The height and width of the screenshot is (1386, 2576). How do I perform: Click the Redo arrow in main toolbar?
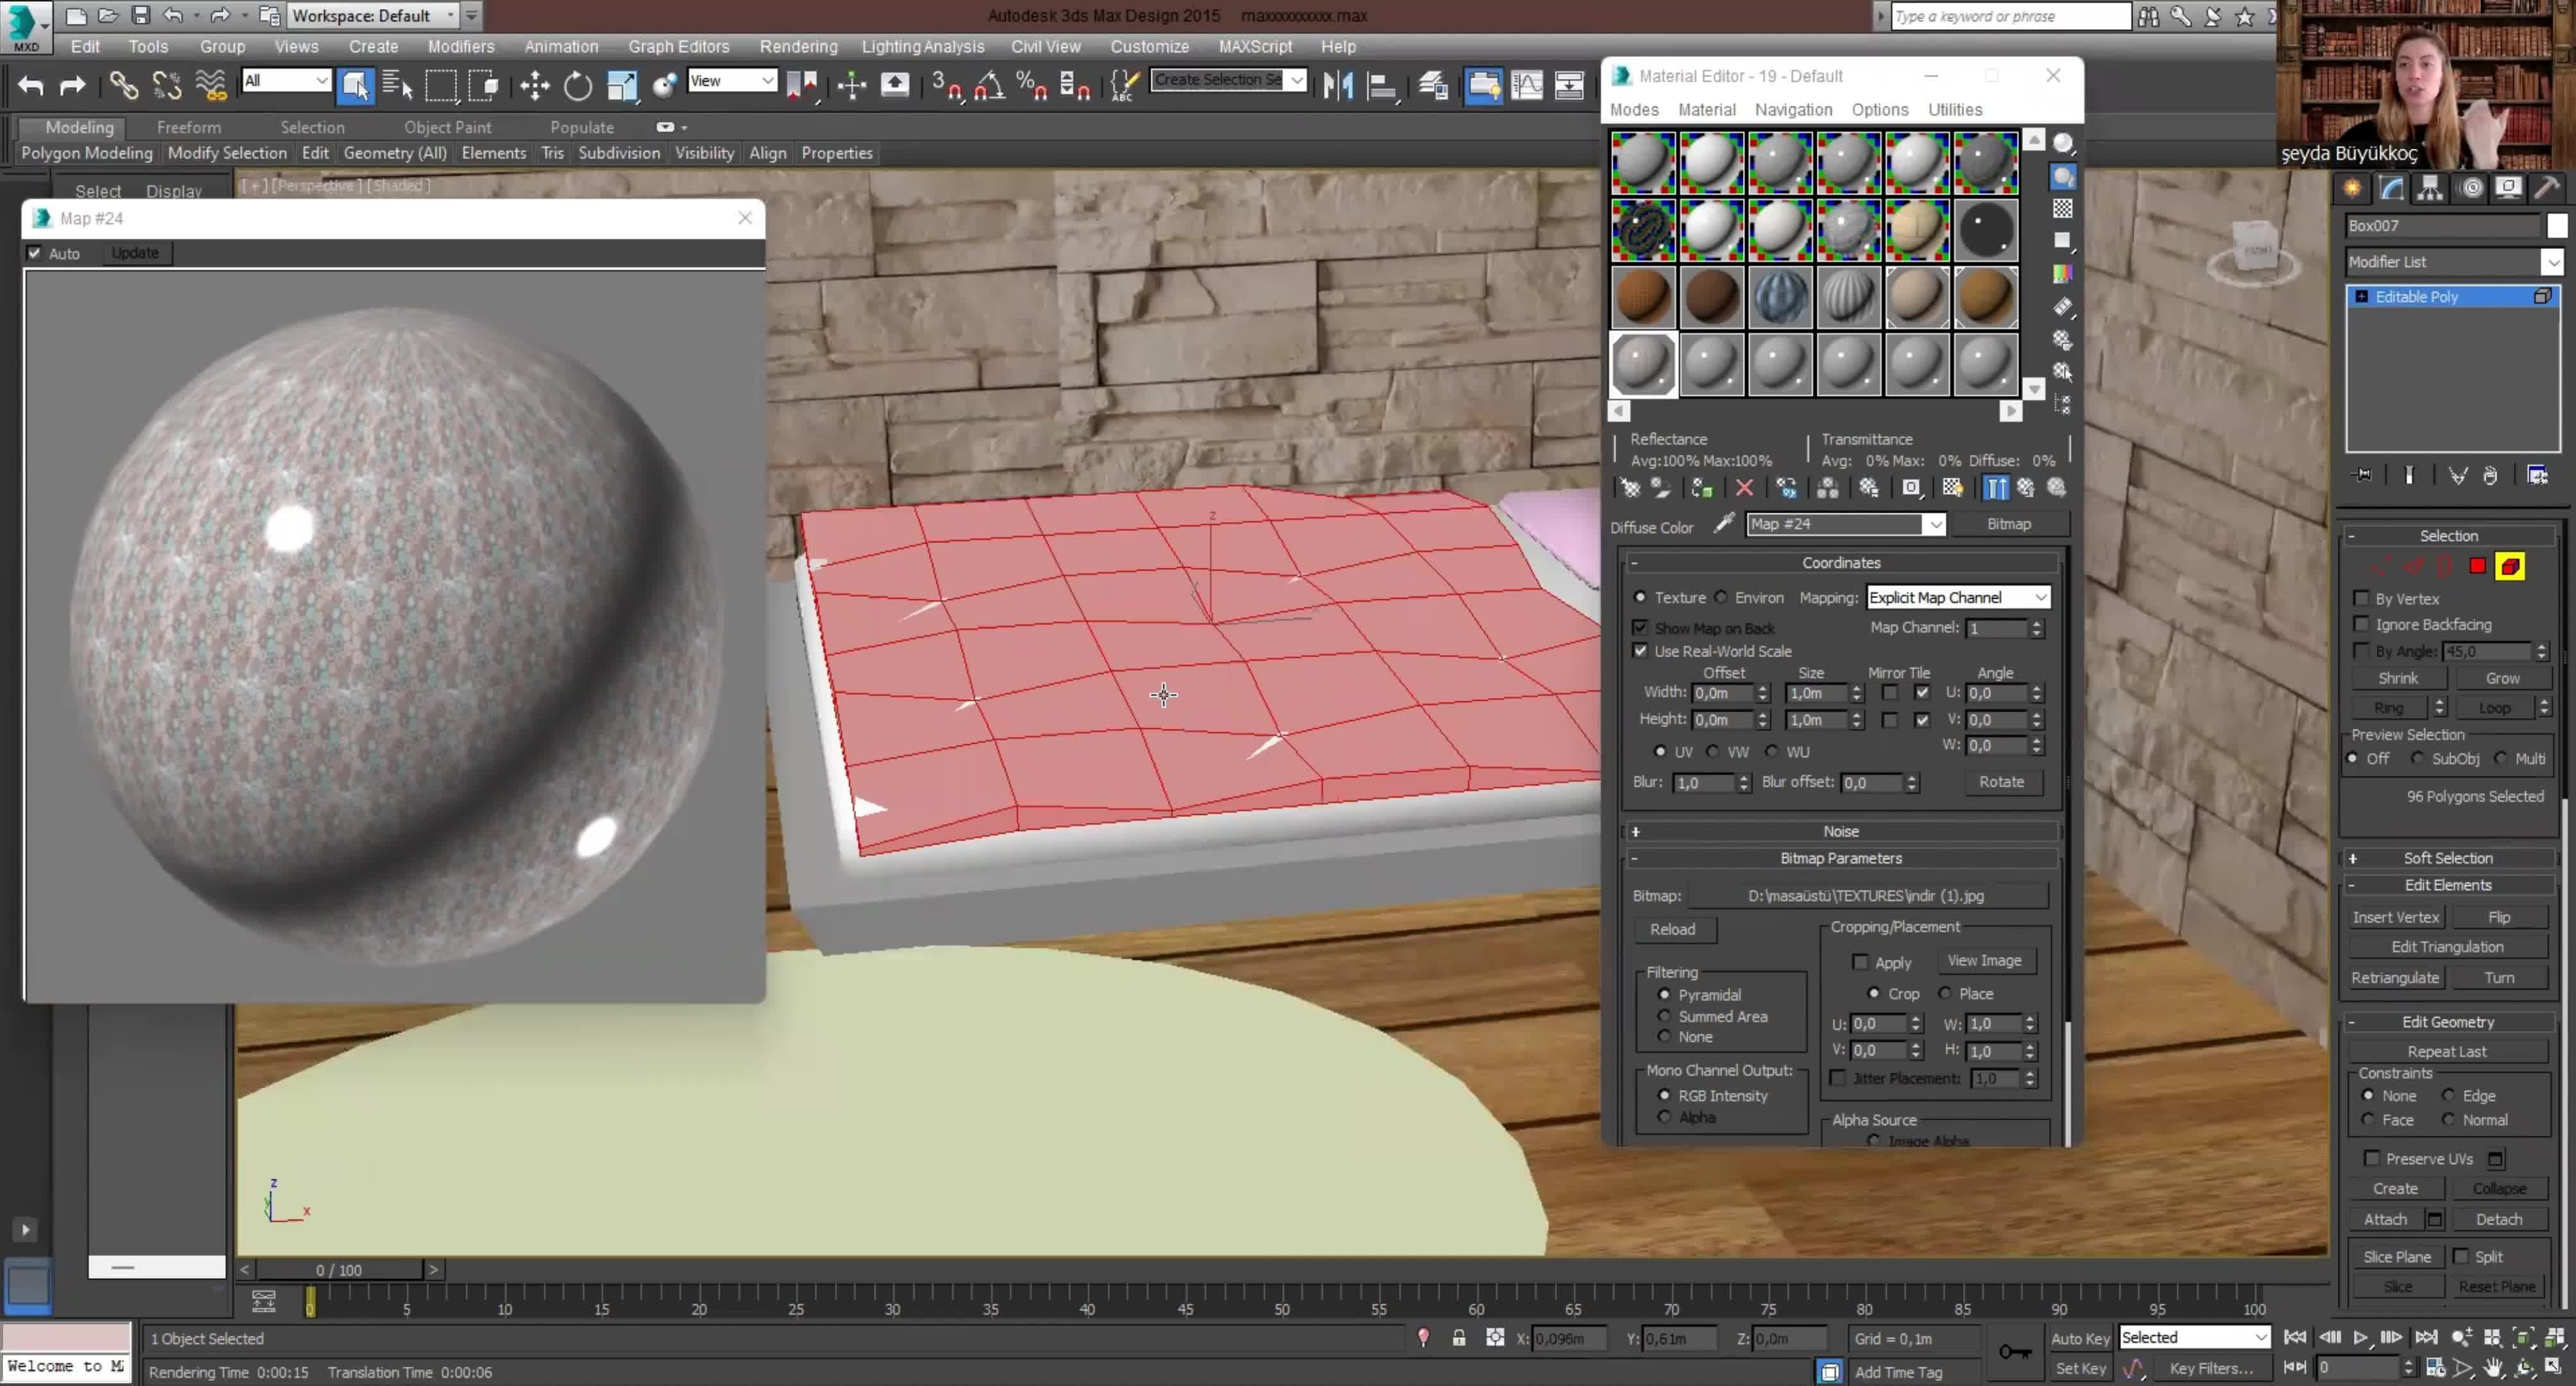72,86
